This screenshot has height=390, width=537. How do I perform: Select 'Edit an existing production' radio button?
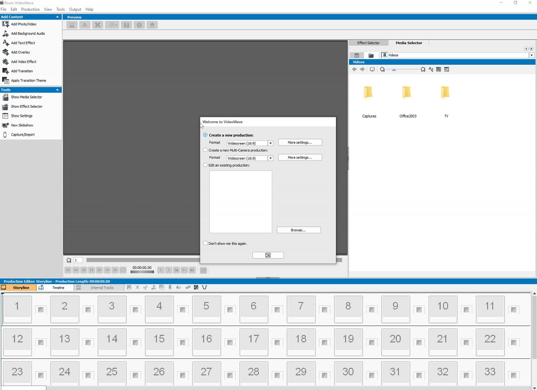[205, 165]
